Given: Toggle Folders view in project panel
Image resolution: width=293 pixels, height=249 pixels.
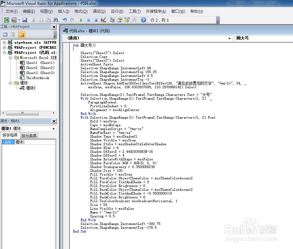Looking at the screenshot, I should (22, 34).
